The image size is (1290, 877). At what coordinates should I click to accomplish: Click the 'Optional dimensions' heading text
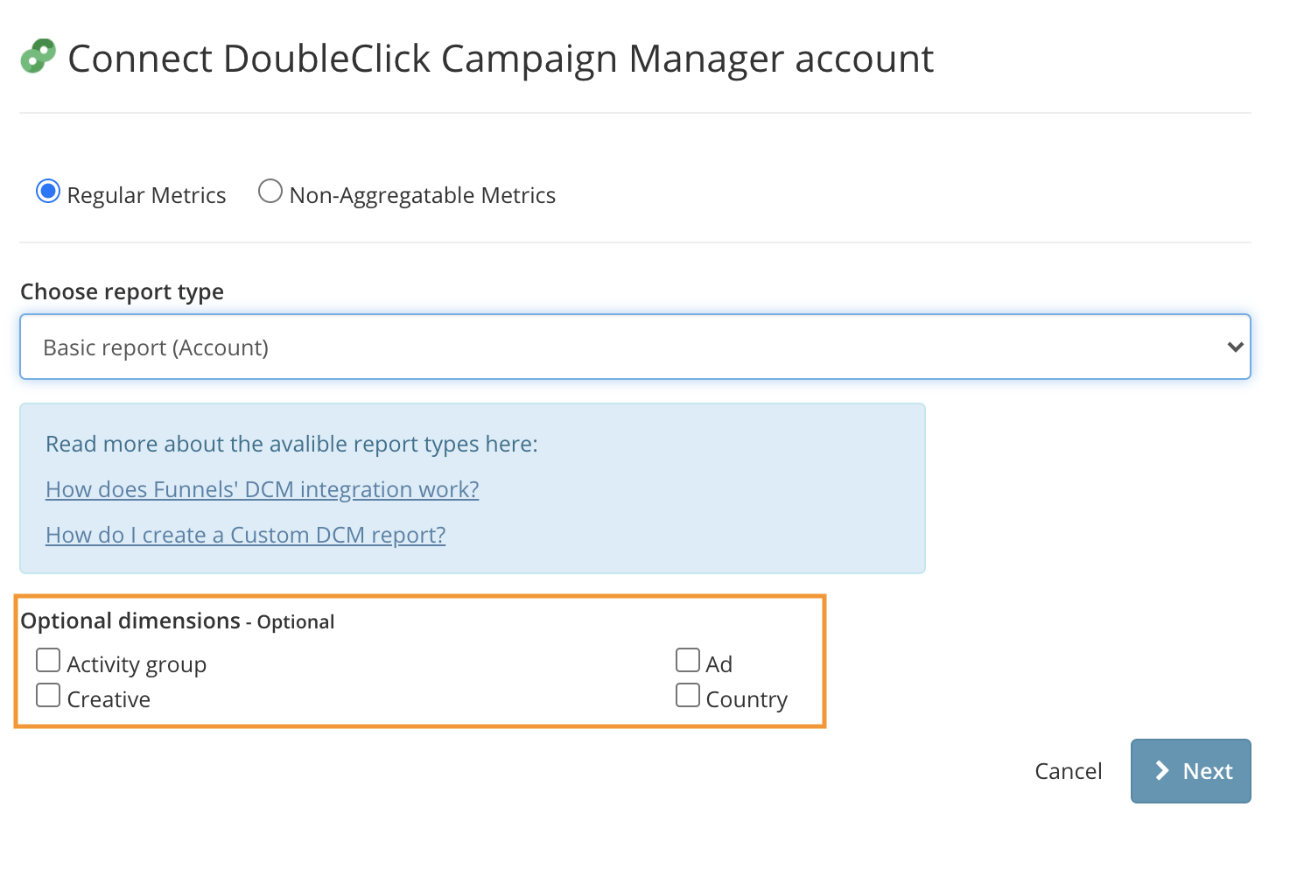coord(130,621)
